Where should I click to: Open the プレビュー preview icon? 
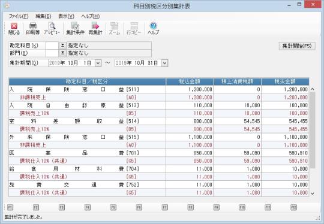coord(52,28)
